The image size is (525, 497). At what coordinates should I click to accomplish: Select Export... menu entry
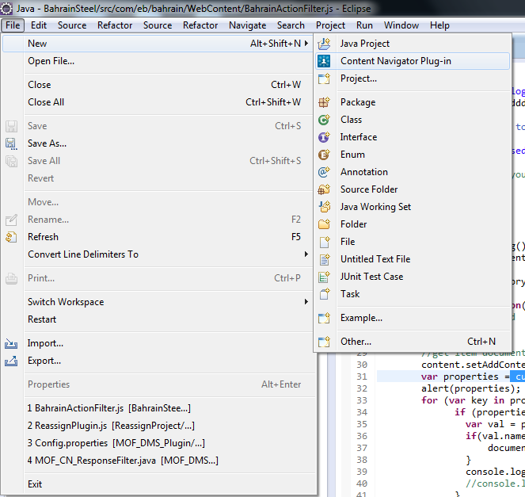(x=159, y=361)
